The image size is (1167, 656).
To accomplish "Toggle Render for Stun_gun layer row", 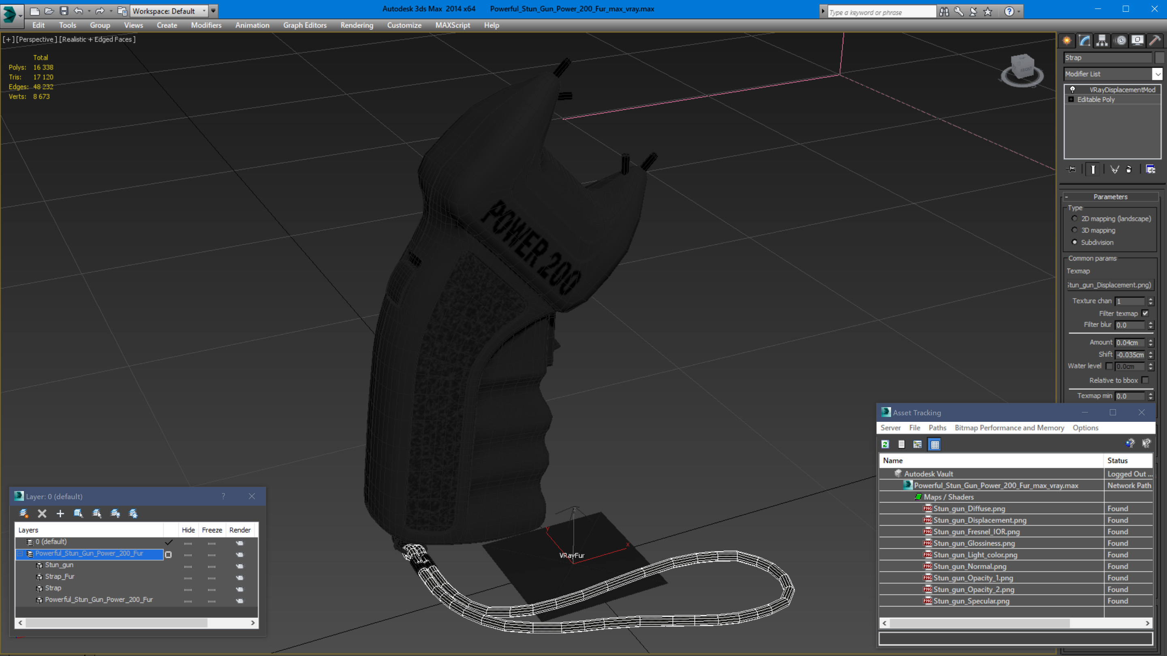I will tap(239, 565).
